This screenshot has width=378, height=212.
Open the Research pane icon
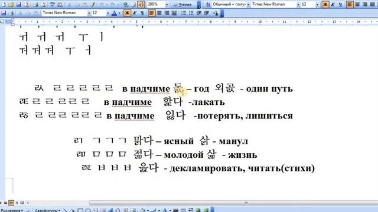tap(60, 5)
